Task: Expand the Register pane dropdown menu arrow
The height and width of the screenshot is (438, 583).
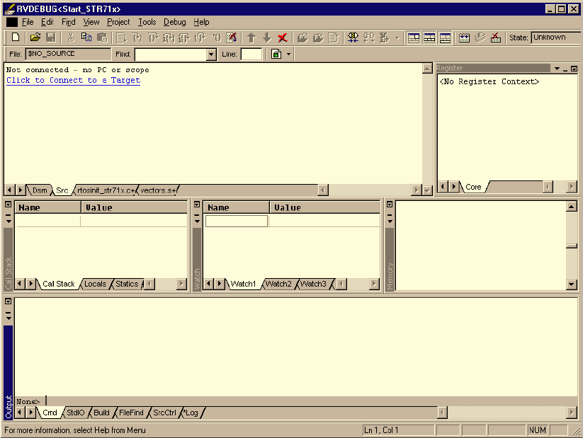Action: (x=557, y=69)
